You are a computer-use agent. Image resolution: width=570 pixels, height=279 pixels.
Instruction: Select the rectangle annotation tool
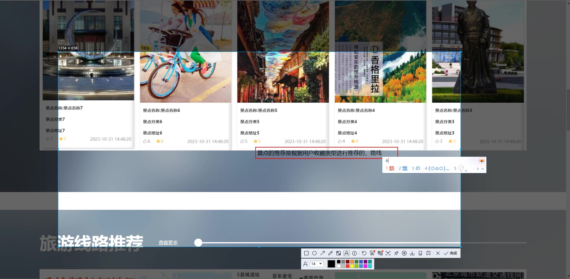coord(306,253)
